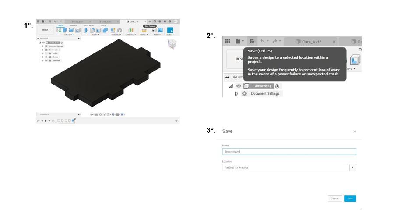Expand the Bodies folder in the browser
The width and height of the screenshot is (398, 224).
(x=42, y=57)
